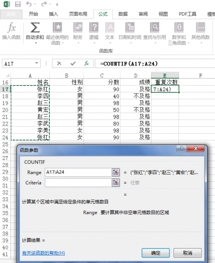Open the 文件 tab
The width and height of the screenshot is (215, 263).
coord(11,14)
